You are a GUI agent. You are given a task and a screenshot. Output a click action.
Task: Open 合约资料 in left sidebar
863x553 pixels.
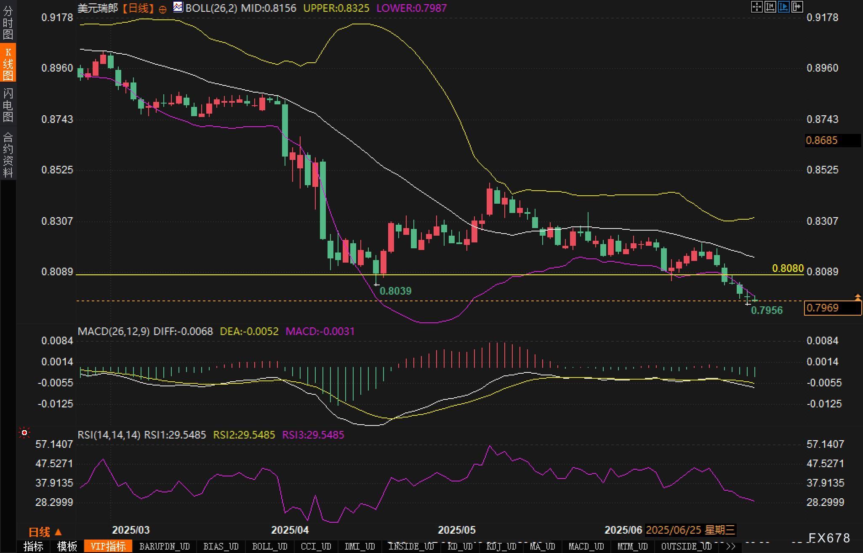point(8,154)
